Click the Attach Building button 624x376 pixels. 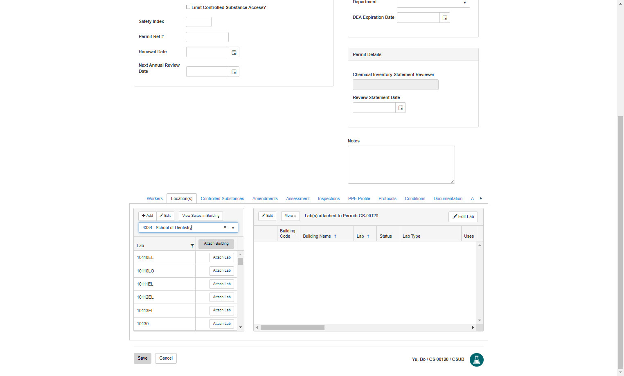(x=216, y=244)
